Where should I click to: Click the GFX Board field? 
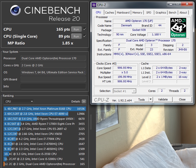[53, 79]
